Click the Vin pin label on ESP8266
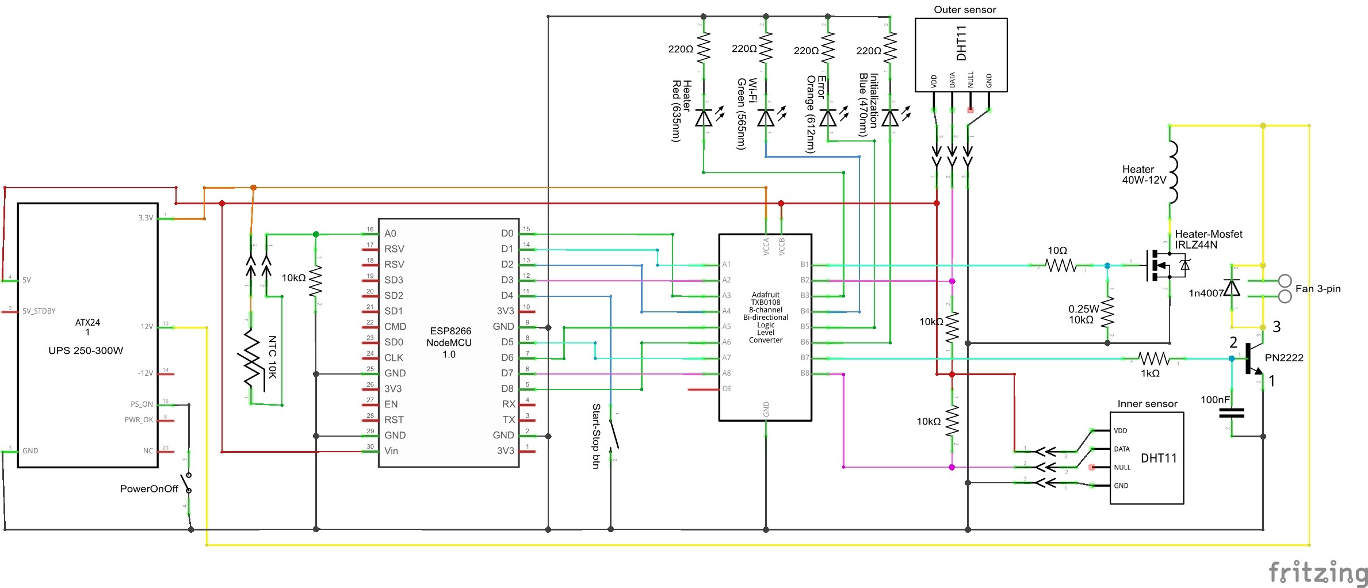Viewport: 1368px width, 588px height. pyautogui.click(x=391, y=450)
